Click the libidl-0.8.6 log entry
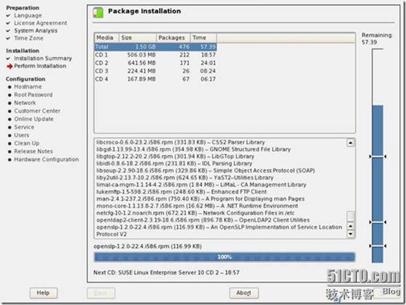The width and height of the screenshot is (406, 305). tap(174, 164)
